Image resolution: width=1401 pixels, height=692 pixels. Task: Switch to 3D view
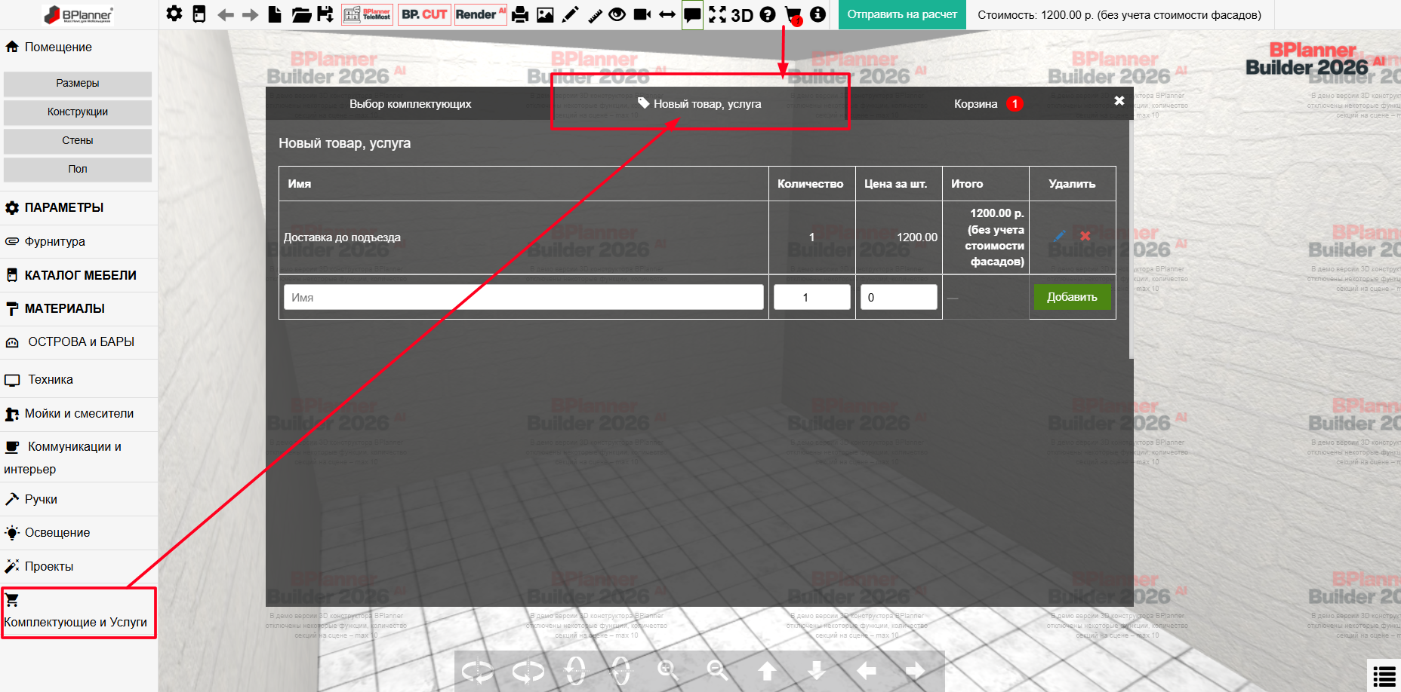(x=743, y=14)
